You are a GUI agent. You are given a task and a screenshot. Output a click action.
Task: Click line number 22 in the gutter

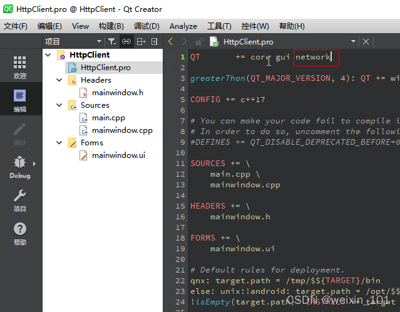[180, 281]
